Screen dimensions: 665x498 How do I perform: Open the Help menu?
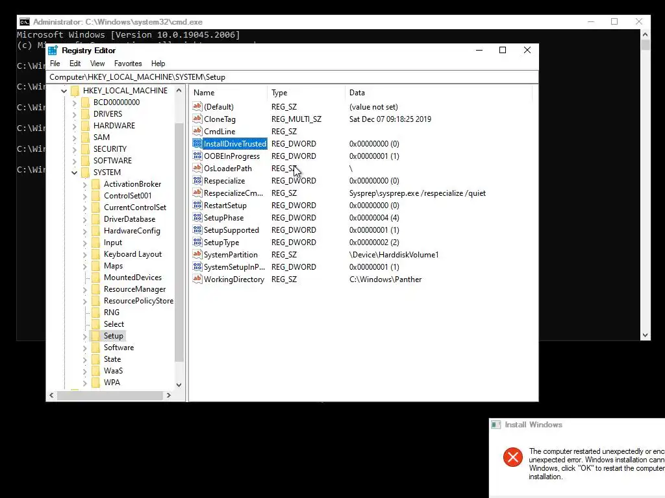[x=158, y=64]
